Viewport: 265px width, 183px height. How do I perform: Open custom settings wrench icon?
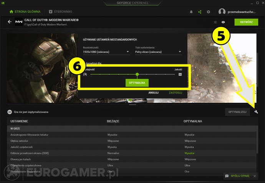coord(256,112)
